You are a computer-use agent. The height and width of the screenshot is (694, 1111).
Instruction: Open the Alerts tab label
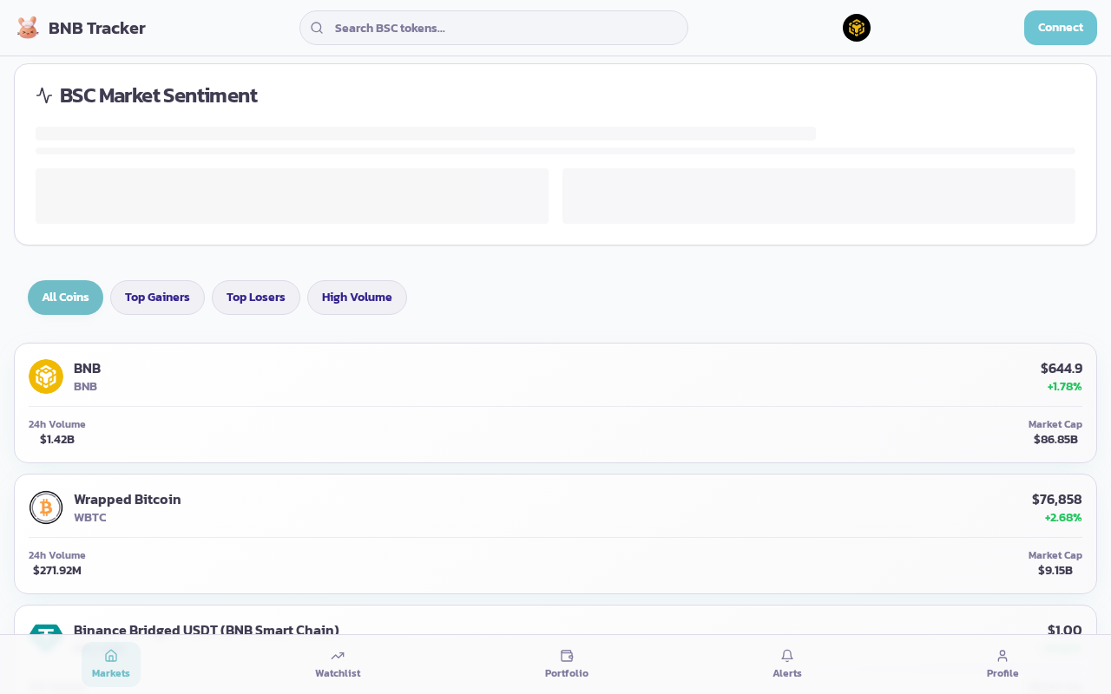(787, 673)
